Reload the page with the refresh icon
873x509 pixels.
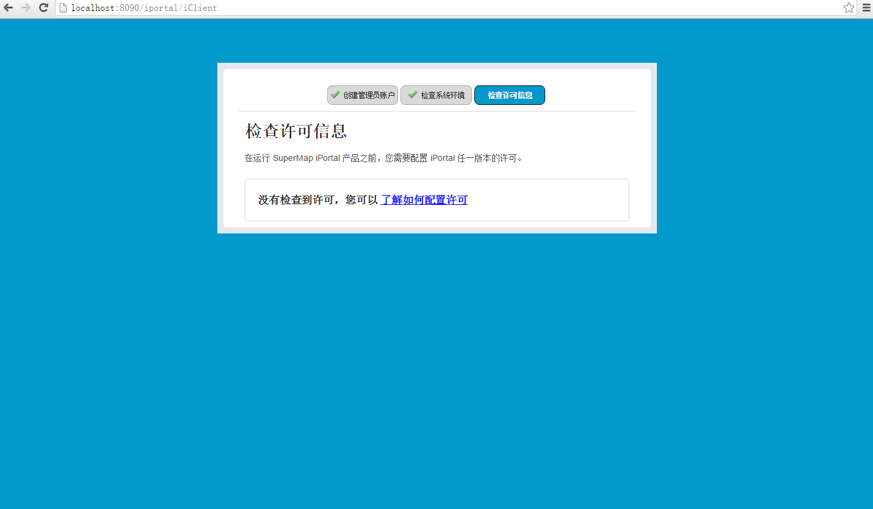pos(43,8)
